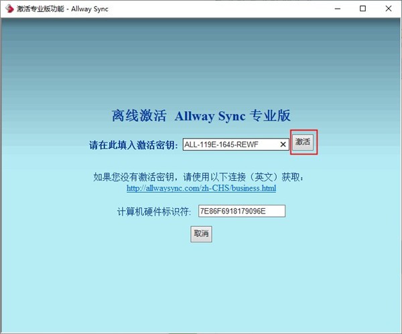Image resolution: width=402 pixels, height=334 pixels.
Task: Click the text 如果您没有激活密钥 instructions line
Action: 198,177
